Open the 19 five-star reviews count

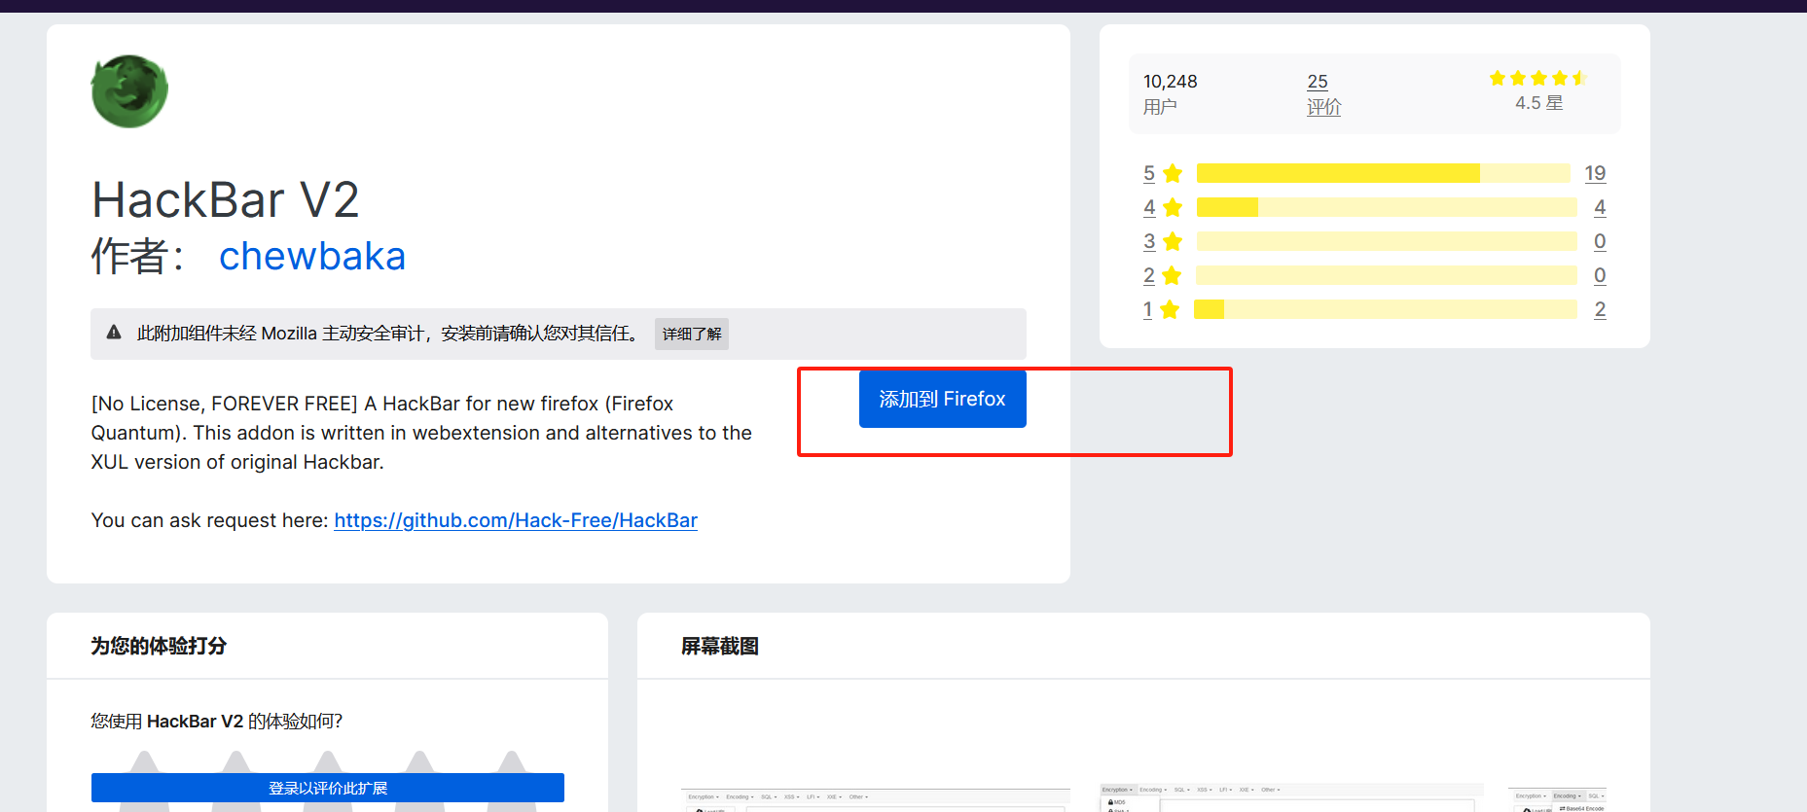(1595, 173)
